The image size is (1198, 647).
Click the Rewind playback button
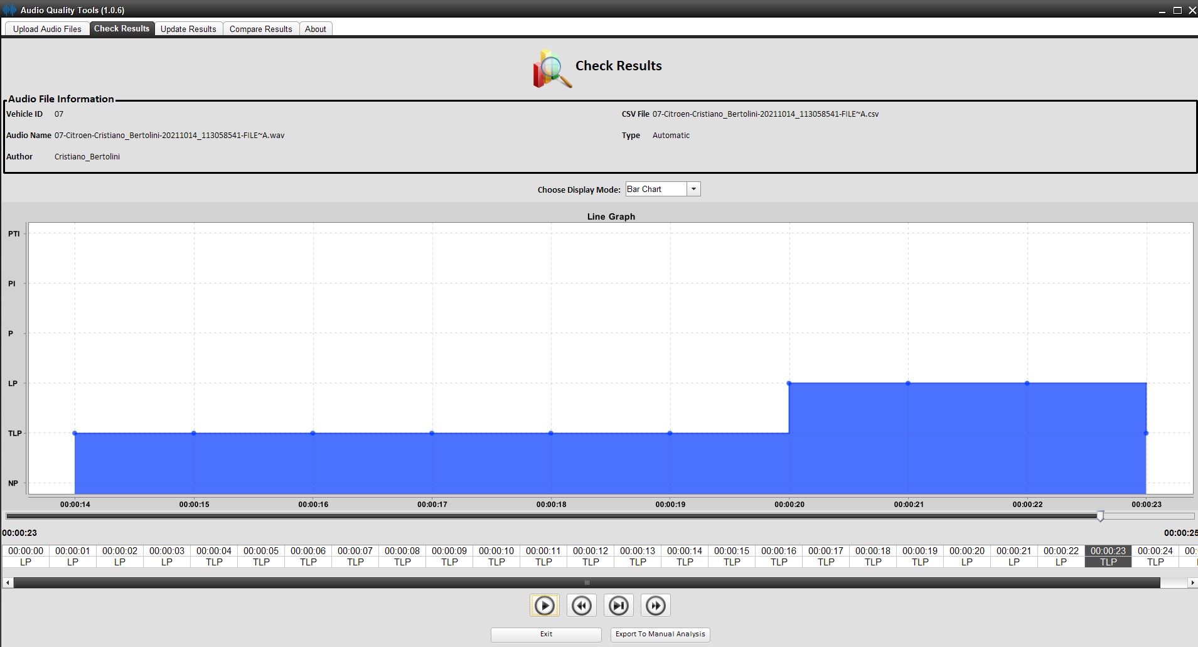[x=581, y=606]
